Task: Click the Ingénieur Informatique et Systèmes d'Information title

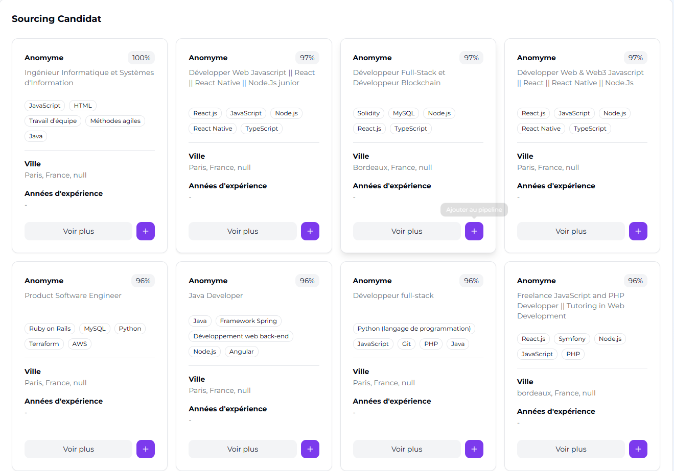Action: tap(89, 78)
